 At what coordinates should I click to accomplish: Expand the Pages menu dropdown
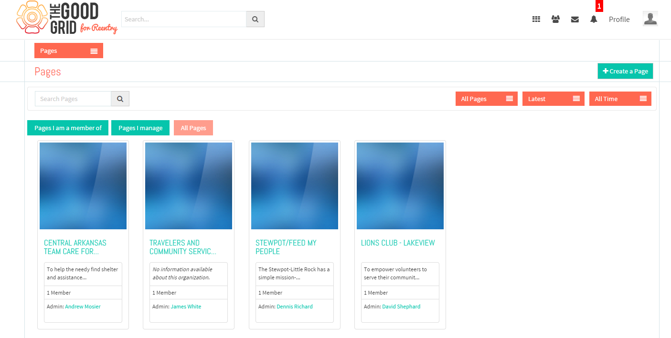click(x=69, y=51)
